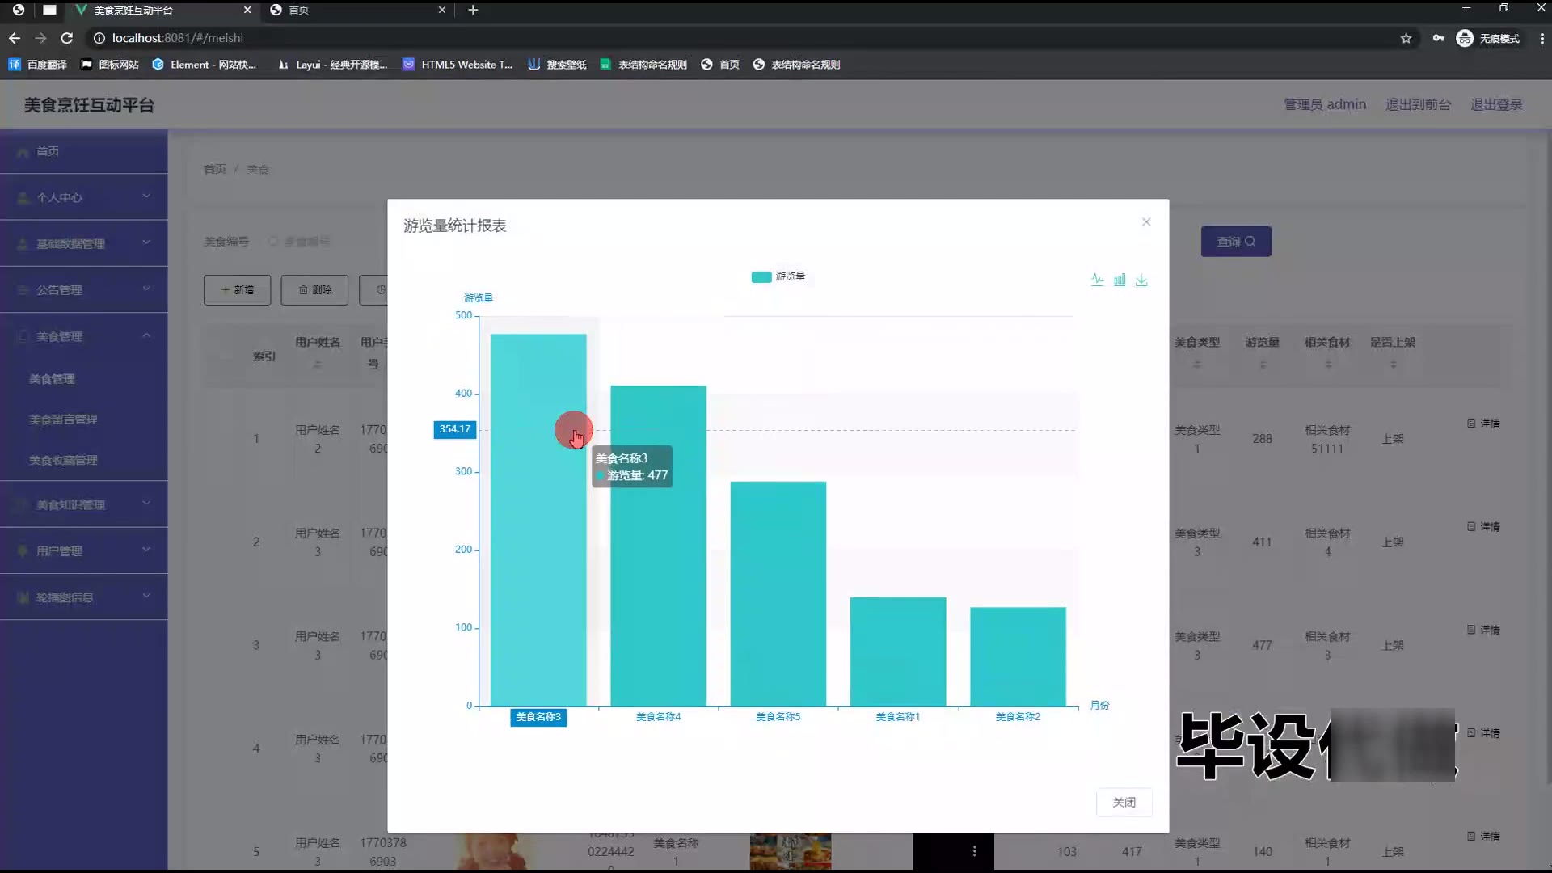Close the statistics dialog with X icon
The image size is (1552, 873).
[1146, 222]
